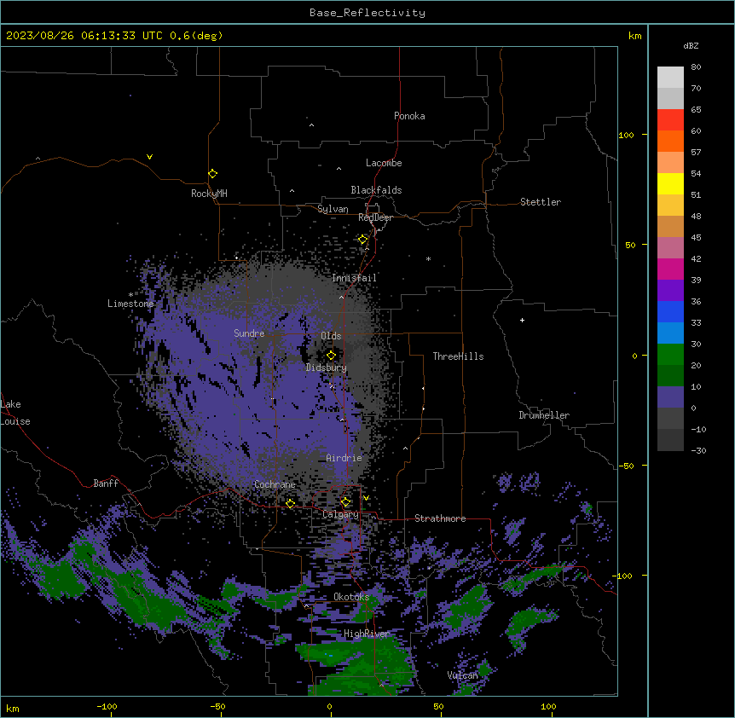This screenshot has height=718, width=735.
Task: Select the yellow diamond marker south of RedDeer
Action: pyautogui.click(x=363, y=240)
